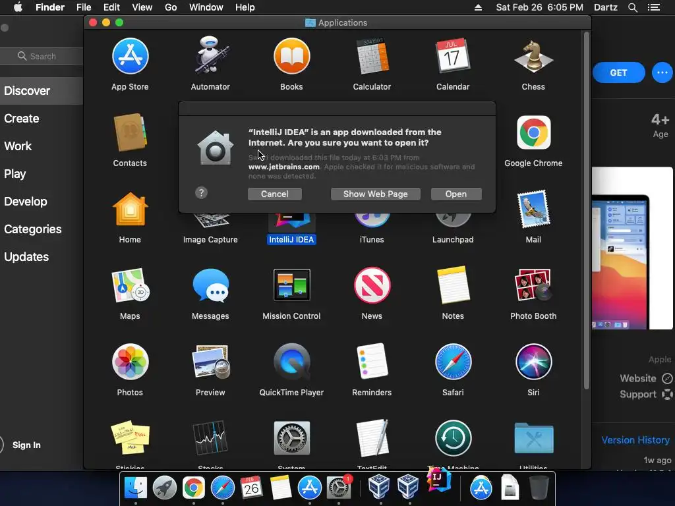Open the Chess application
This screenshot has width=675, height=506.
click(533, 57)
